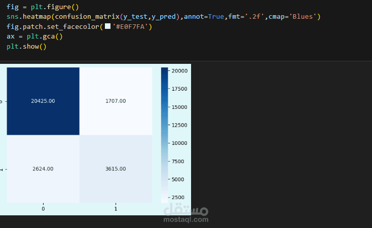Click the y_test argument in the code
This screenshot has width=372, height=228.
coord(135,17)
